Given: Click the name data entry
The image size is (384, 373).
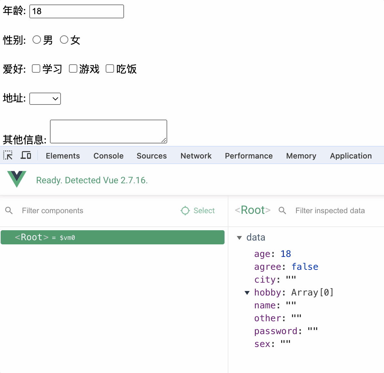Looking at the screenshot, I should coord(275,305).
